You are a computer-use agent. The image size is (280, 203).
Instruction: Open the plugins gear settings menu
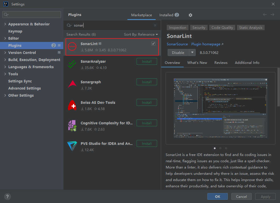[190, 15]
